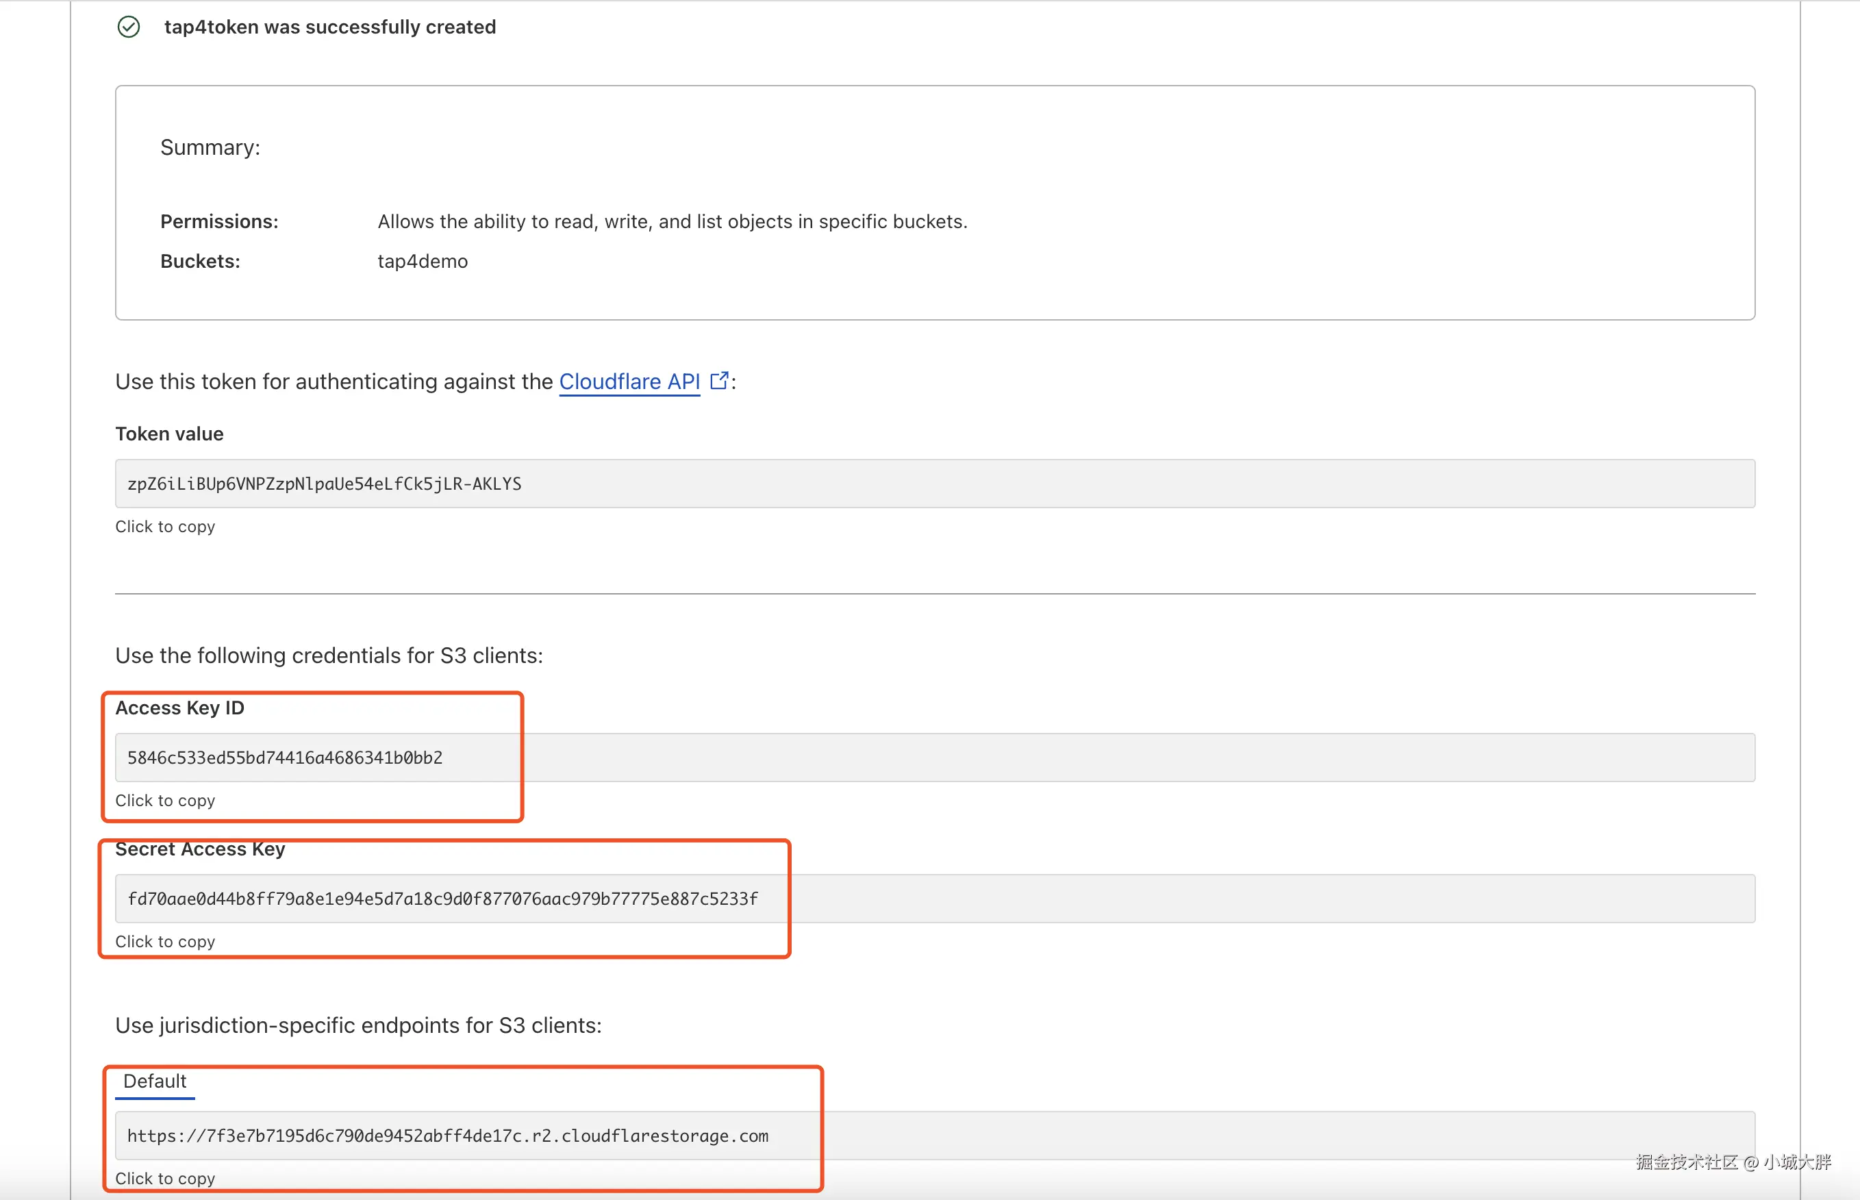Click the Access Key ID label
The width and height of the screenshot is (1860, 1200).
click(179, 708)
